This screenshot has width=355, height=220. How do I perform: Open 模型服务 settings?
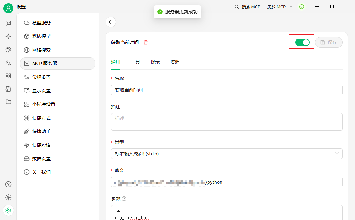58,23
